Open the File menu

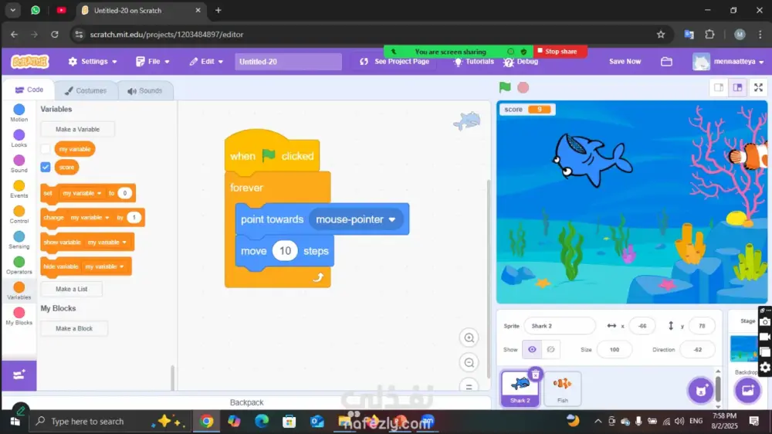pyautogui.click(x=153, y=62)
